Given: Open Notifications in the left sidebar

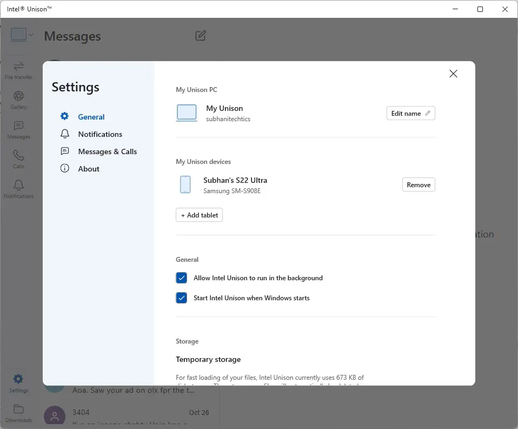Looking at the screenshot, I should [x=18, y=189].
